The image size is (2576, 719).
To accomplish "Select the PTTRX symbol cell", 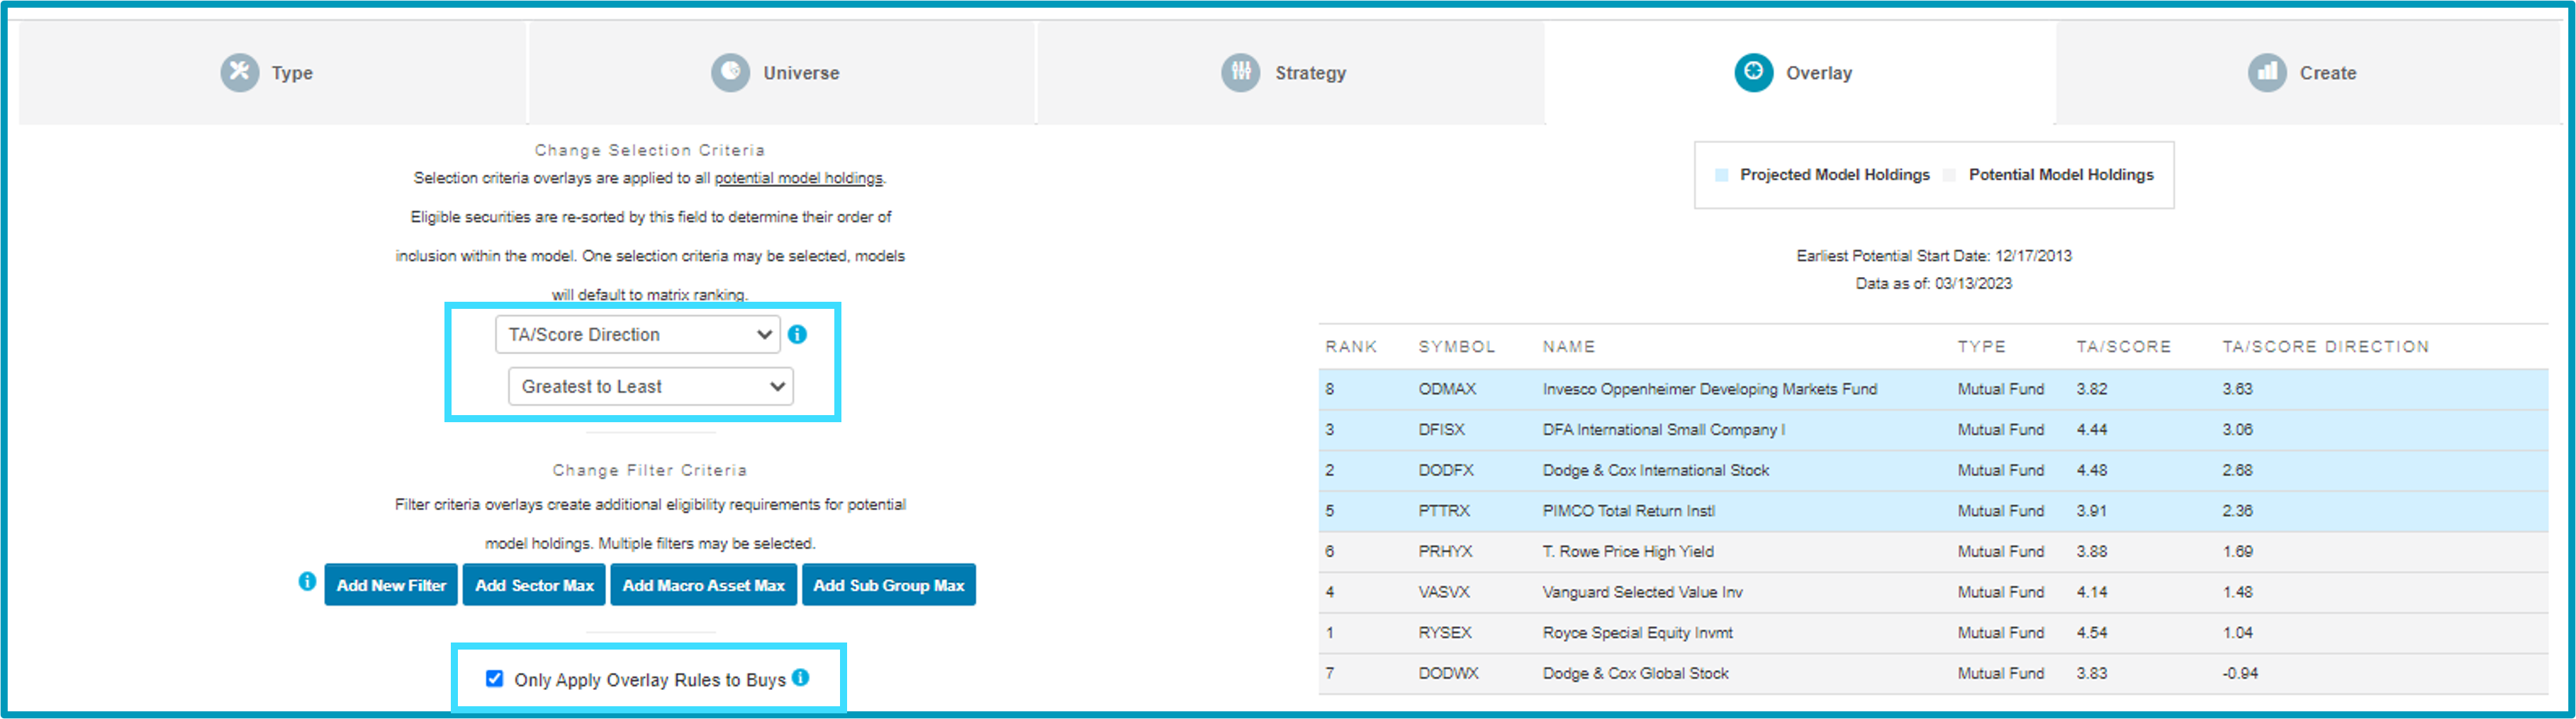I will pos(1444,511).
